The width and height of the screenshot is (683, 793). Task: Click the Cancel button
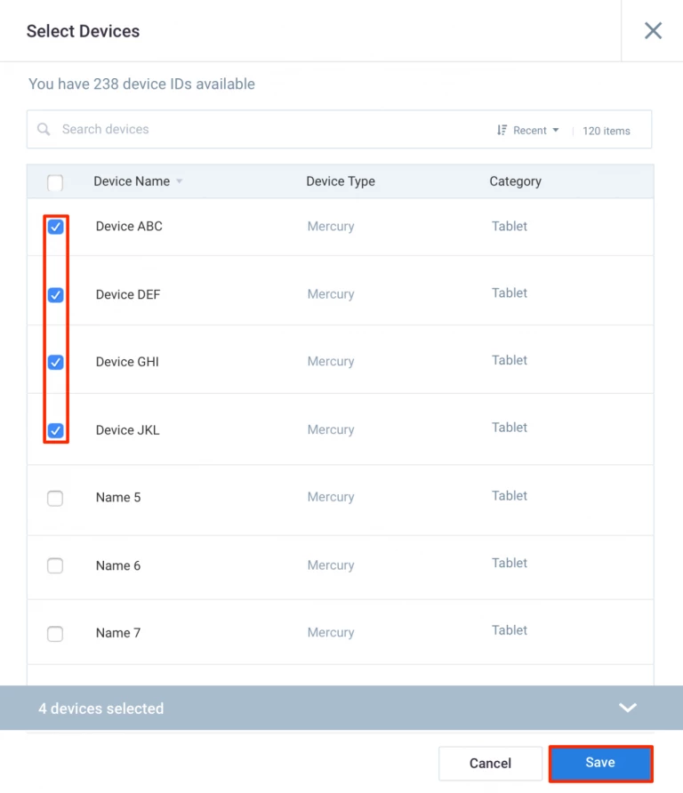click(x=490, y=763)
